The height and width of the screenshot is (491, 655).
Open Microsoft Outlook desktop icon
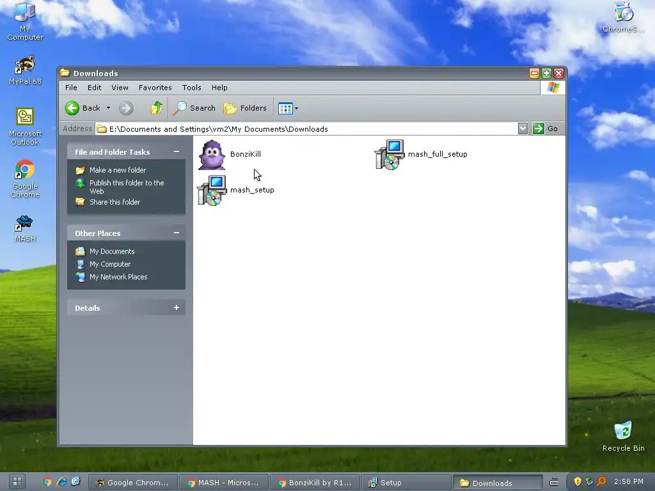click(x=25, y=127)
